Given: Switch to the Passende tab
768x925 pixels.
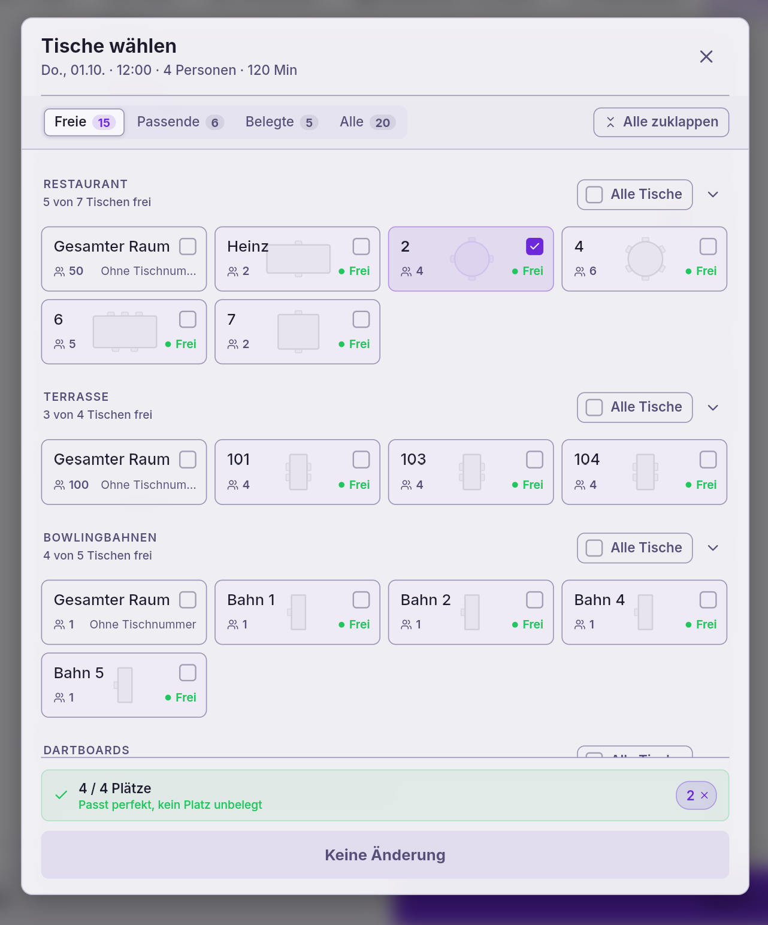Looking at the screenshot, I should tap(180, 122).
